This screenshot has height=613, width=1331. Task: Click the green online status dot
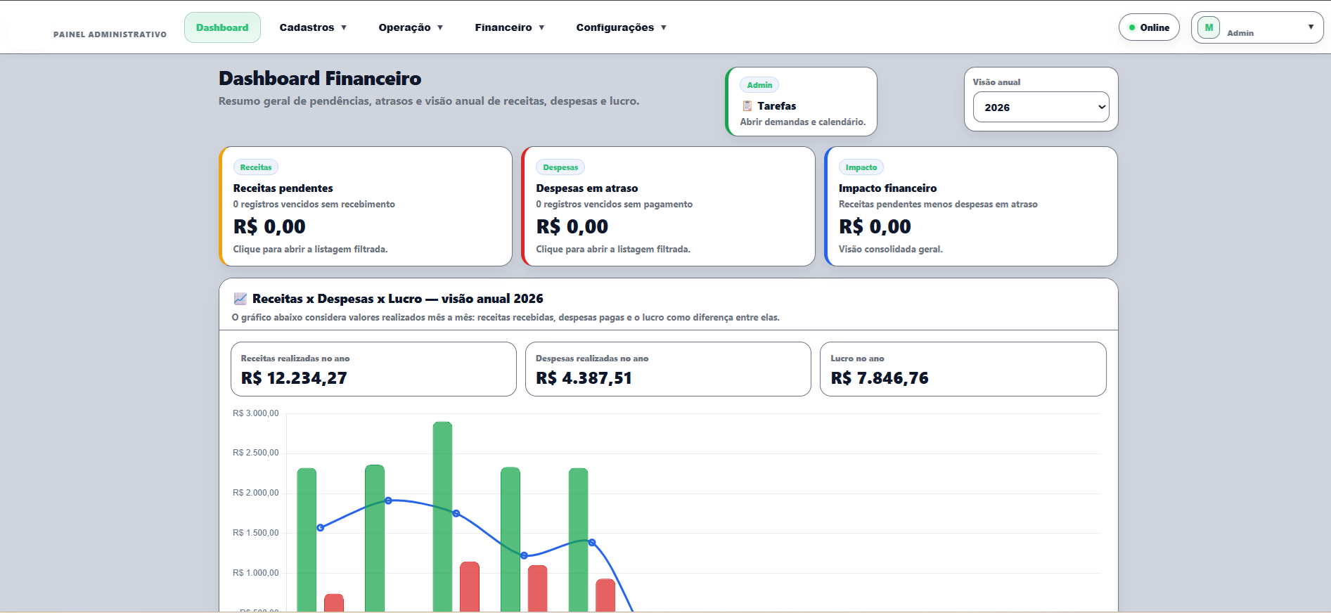pos(1132,27)
